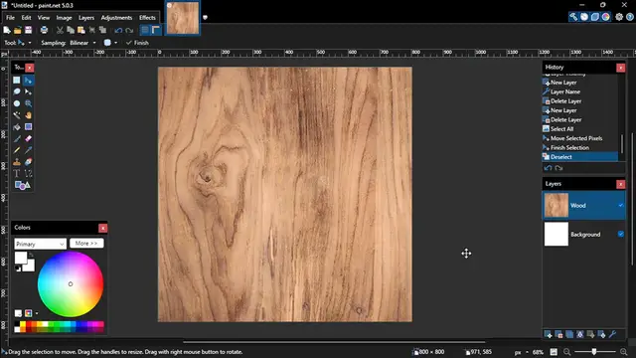Image resolution: width=636 pixels, height=358 pixels.
Task: Select the Paintbrush tool
Action: tap(17, 139)
